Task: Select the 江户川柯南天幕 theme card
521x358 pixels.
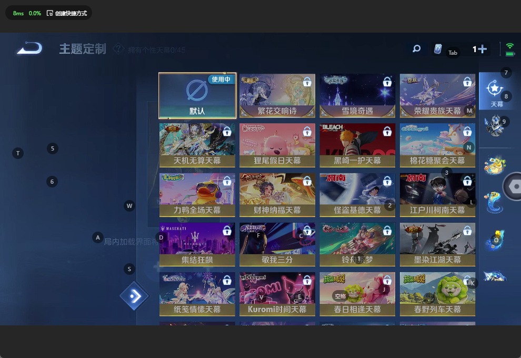Action: coord(437,195)
